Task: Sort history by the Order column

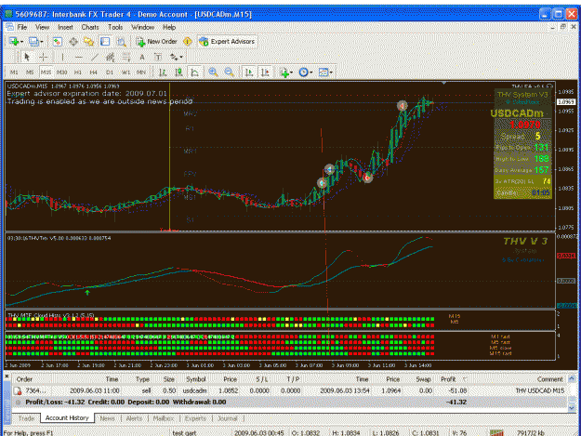Action: [x=24, y=379]
